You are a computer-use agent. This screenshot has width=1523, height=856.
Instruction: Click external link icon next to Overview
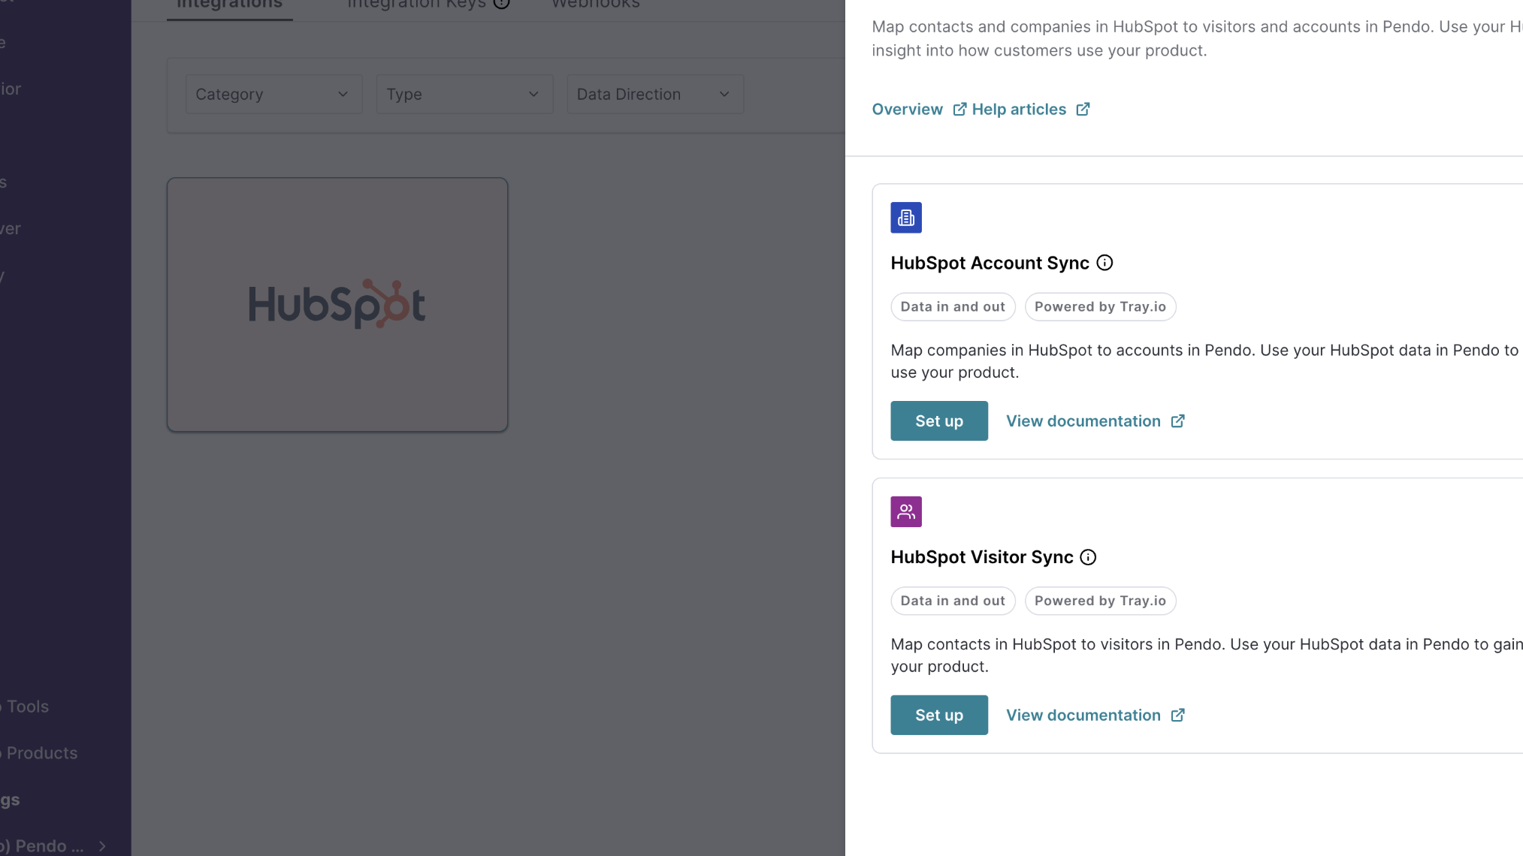click(959, 110)
